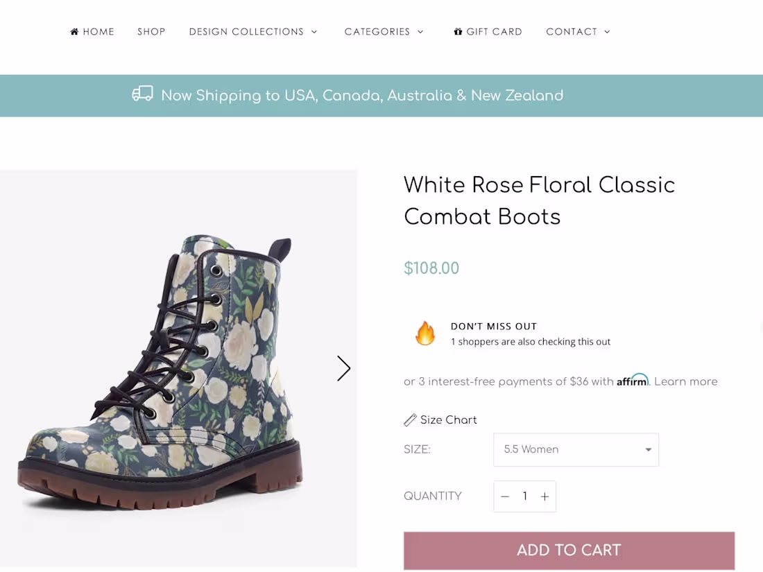Expand the CATEGORIES dropdown
This screenshot has width=763, height=572.
[384, 31]
